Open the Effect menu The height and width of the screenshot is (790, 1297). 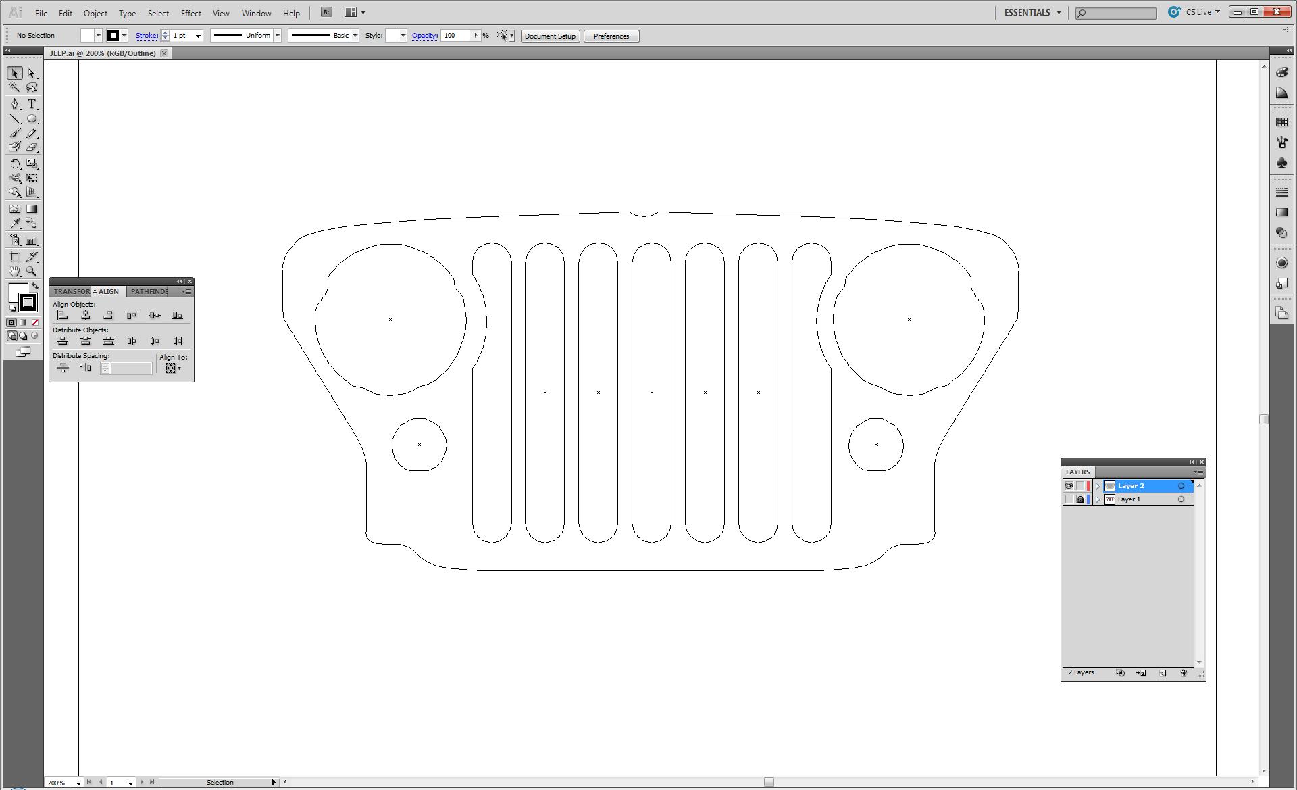[190, 13]
